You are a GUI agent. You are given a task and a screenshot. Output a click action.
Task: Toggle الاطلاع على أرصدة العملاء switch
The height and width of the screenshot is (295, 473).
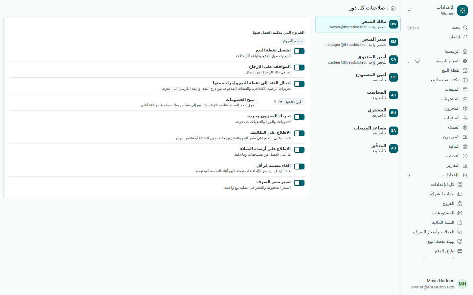[x=299, y=150]
